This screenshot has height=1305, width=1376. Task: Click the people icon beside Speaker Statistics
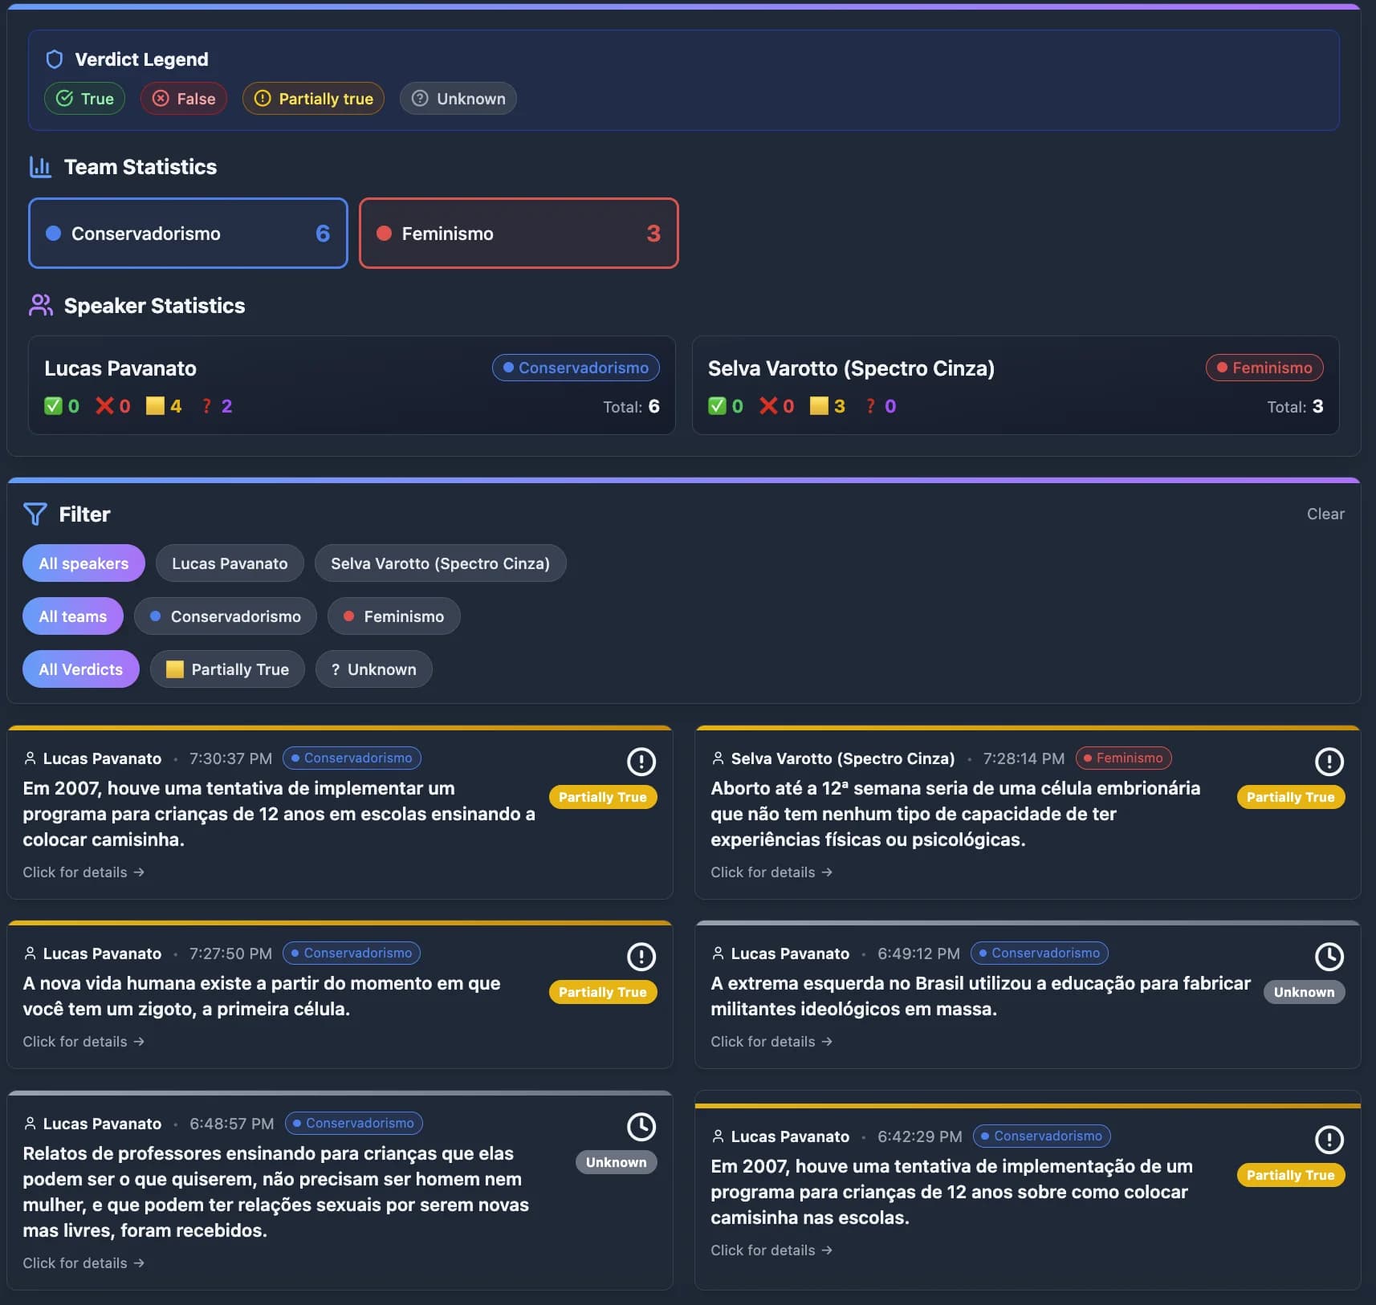(x=40, y=306)
